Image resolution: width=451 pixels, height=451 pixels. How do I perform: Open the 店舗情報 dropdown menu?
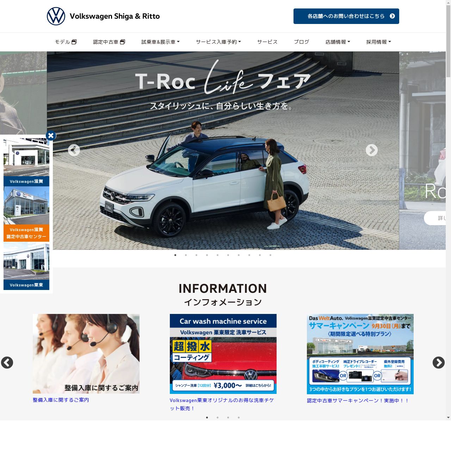[x=338, y=42]
